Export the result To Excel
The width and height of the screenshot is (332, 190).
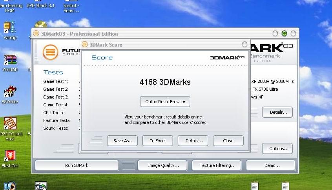(157, 141)
